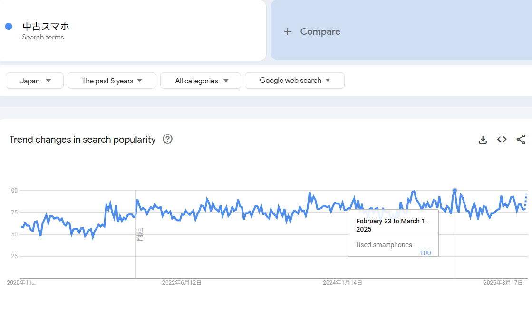
Task: Click the blue dot beside 中古スマホ
Action: (x=9, y=27)
